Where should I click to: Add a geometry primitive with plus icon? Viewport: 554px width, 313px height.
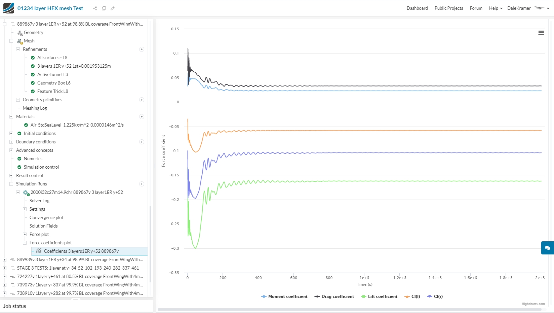tap(142, 100)
